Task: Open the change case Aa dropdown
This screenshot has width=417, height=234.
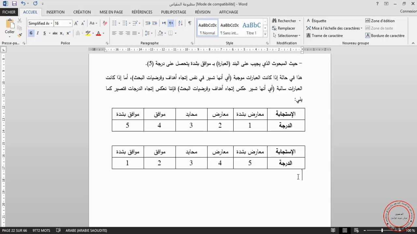Action: pyautogui.click(x=93, y=23)
